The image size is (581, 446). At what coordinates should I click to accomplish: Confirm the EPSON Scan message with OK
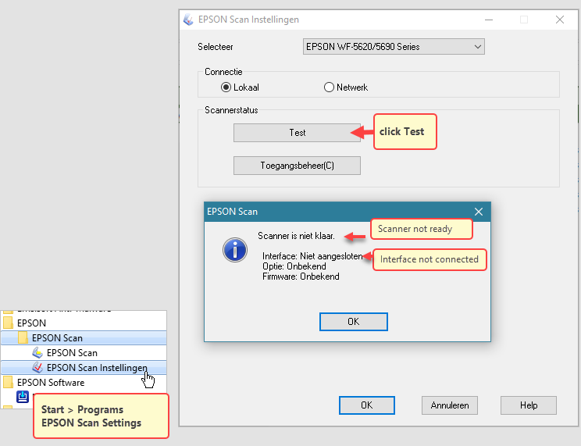pos(354,322)
